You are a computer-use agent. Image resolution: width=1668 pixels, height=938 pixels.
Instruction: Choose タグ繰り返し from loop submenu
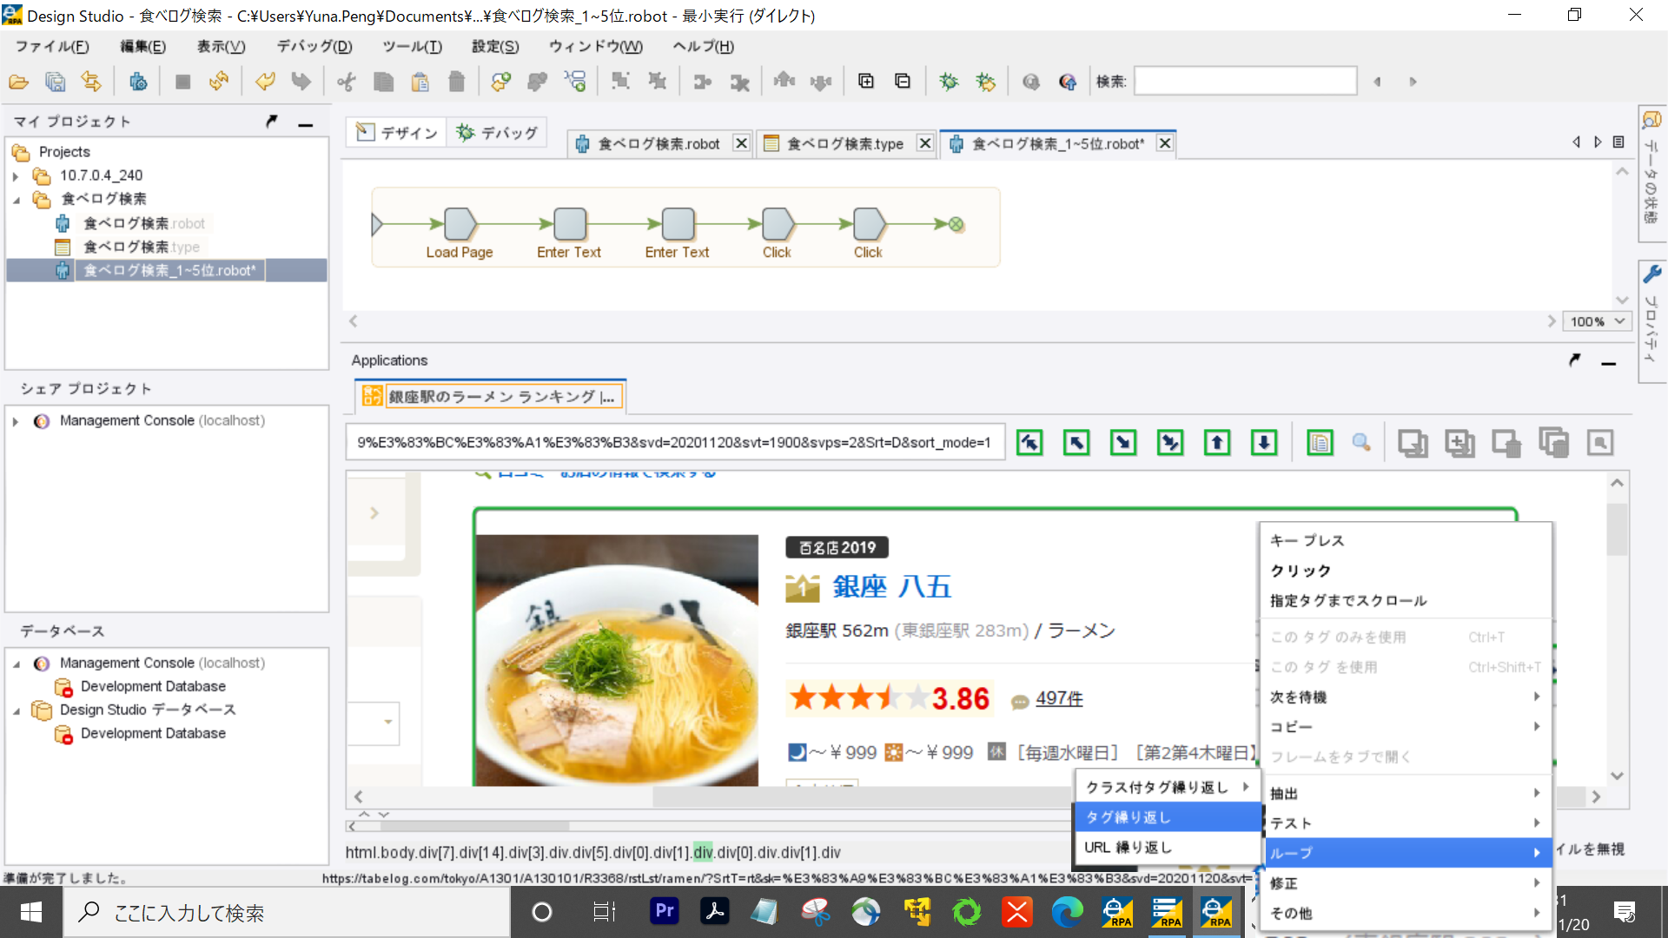click(1168, 817)
